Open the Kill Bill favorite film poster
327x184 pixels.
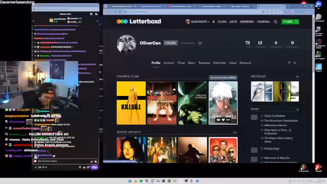click(x=131, y=103)
